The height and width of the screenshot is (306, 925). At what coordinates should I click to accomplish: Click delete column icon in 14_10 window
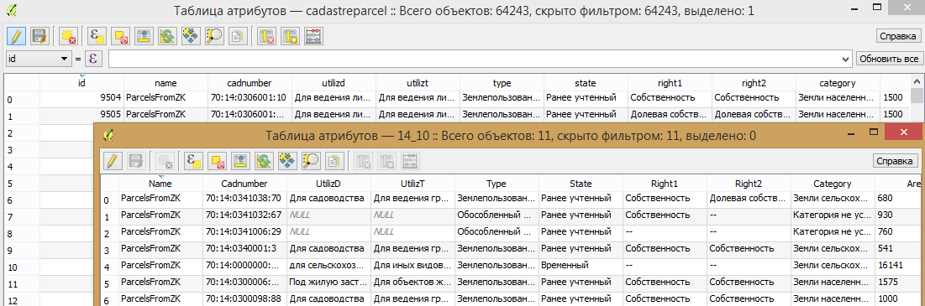point(363,161)
